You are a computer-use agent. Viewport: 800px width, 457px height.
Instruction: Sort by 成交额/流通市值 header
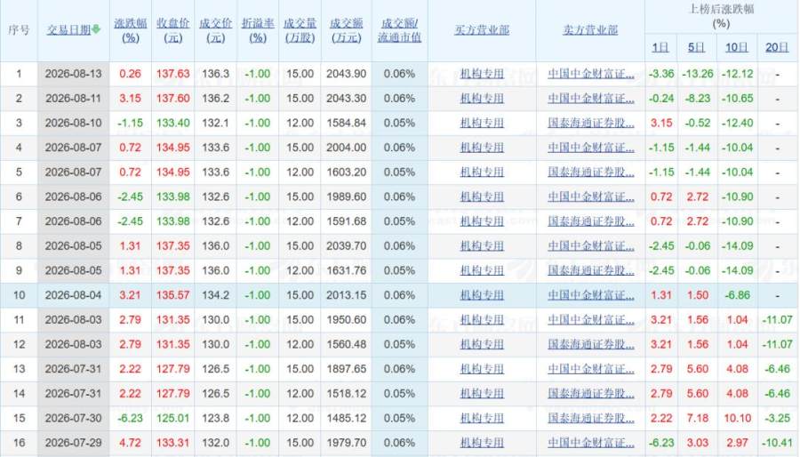[399, 30]
